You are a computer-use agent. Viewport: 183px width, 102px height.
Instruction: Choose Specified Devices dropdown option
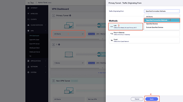click(x=162, y=24)
